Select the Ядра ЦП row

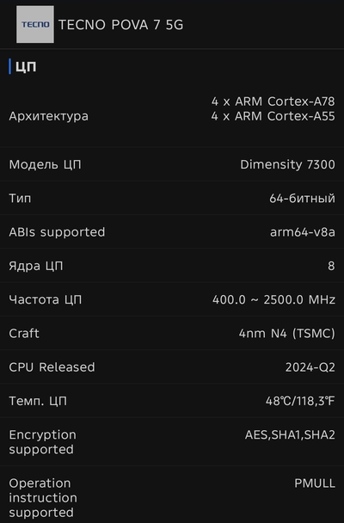click(x=172, y=266)
